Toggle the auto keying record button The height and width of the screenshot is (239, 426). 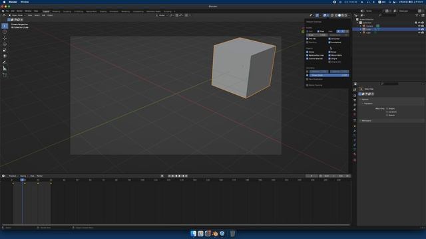(x=162, y=176)
